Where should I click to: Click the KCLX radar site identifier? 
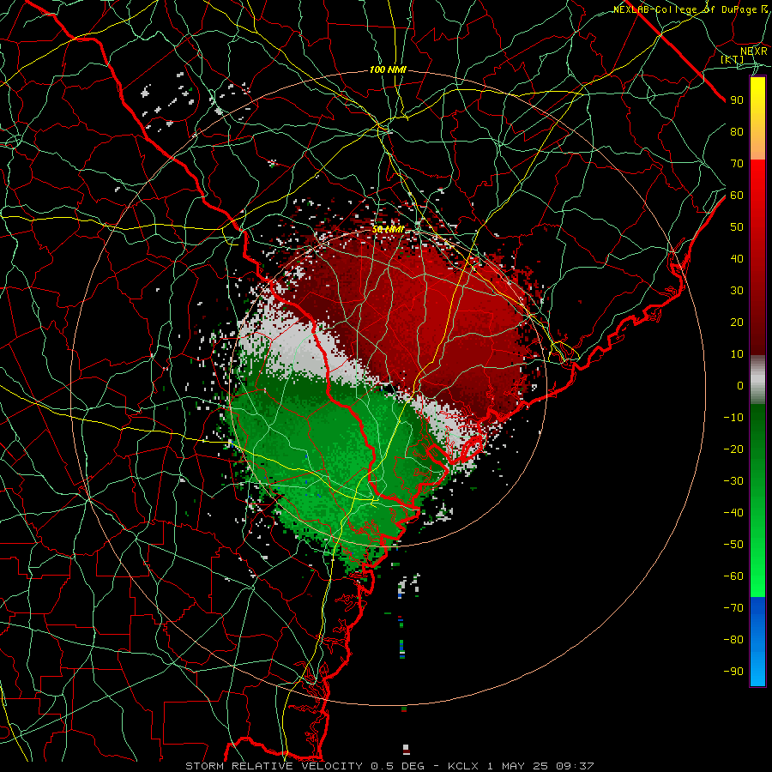pyautogui.click(x=463, y=766)
